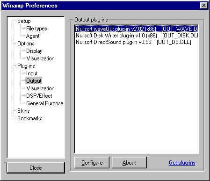Screen dimensions: 210x181
Task: Click the Close button below the tree
Action: (x=36, y=168)
